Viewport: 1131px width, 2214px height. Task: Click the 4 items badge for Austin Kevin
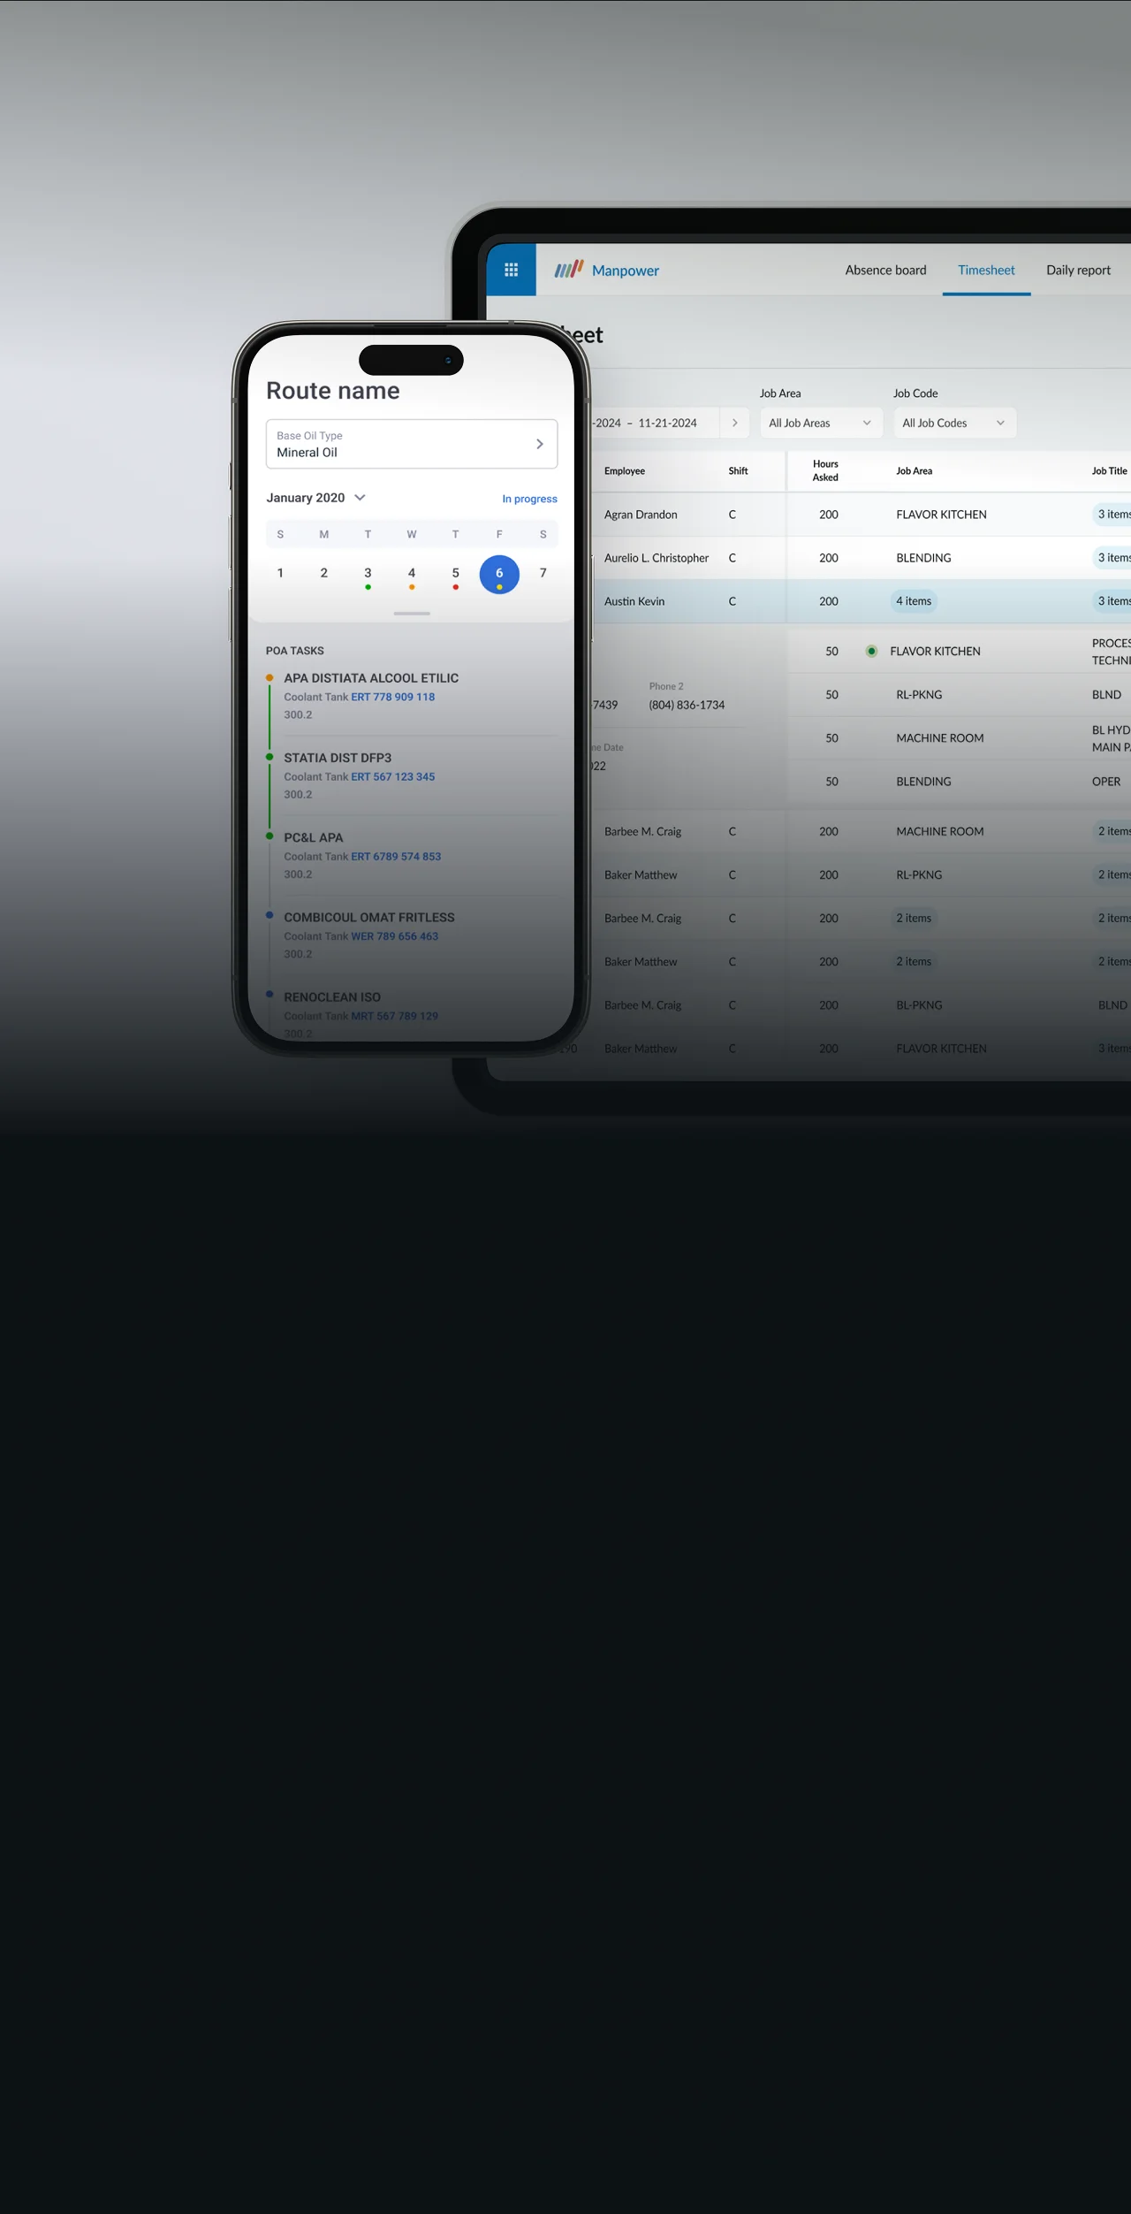point(913,601)
